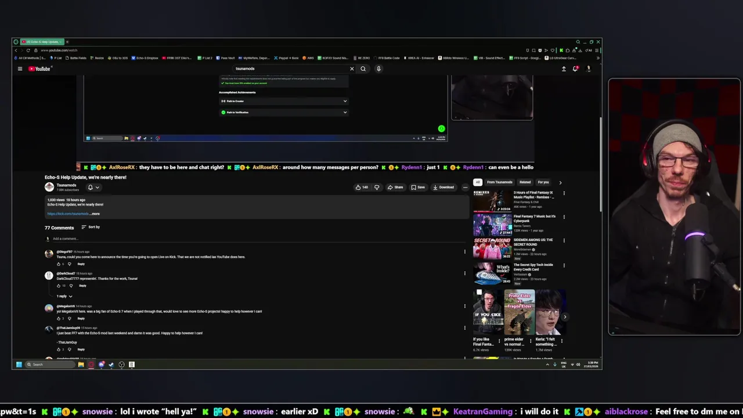Image resolution: width=743 pixels, height=418 pixels.
Task: Open Sidemen Among Us Secret Round thumbnail
Action: [492, 248]
